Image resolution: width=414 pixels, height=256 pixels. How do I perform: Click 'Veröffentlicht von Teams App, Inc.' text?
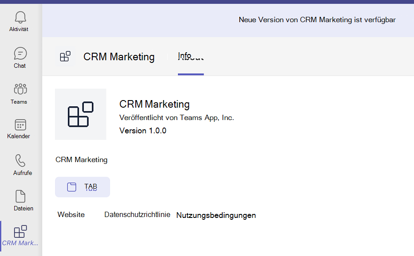[x=177, y=117]
